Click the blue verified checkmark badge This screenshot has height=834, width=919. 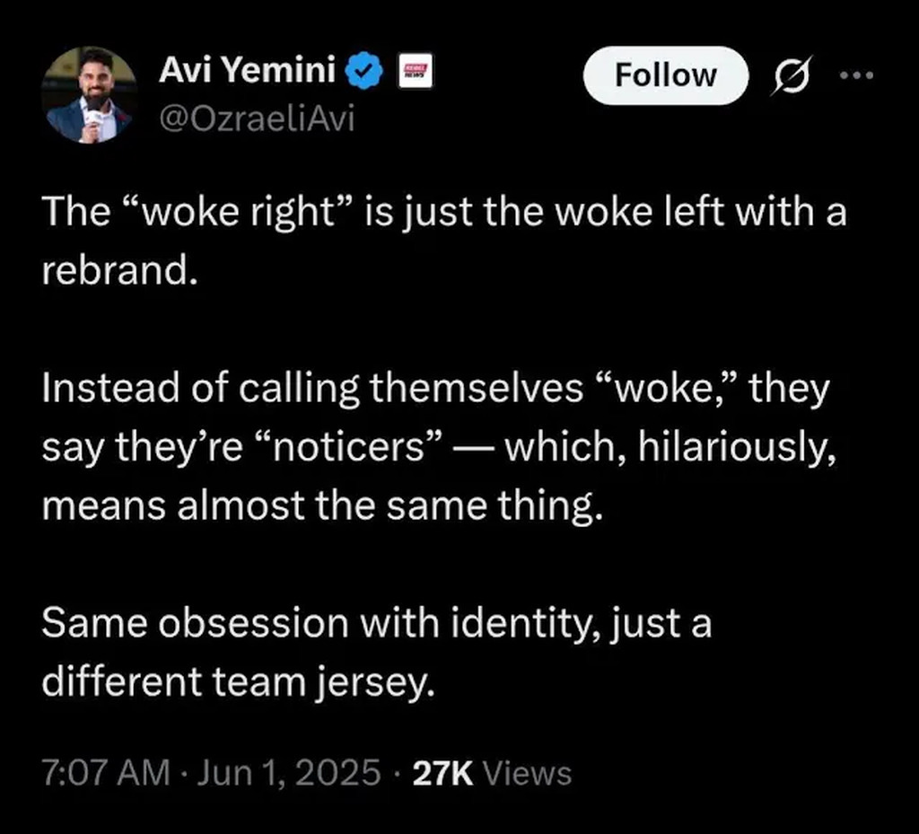click(365, 72)
